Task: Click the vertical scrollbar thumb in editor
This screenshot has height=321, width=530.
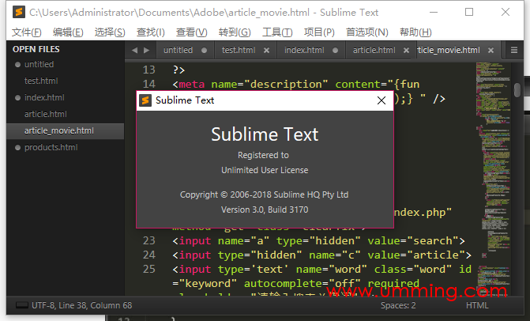Action: 517,90
